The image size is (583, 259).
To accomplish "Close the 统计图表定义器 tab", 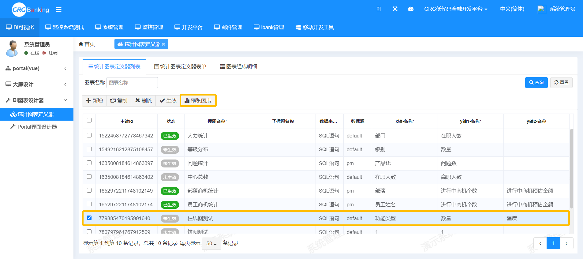I will click(x=163, y=44).
